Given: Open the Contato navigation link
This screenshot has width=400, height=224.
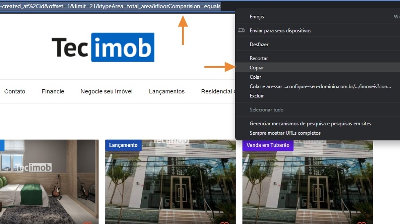Looking at the screenshot, I should [x=15, y=92].
